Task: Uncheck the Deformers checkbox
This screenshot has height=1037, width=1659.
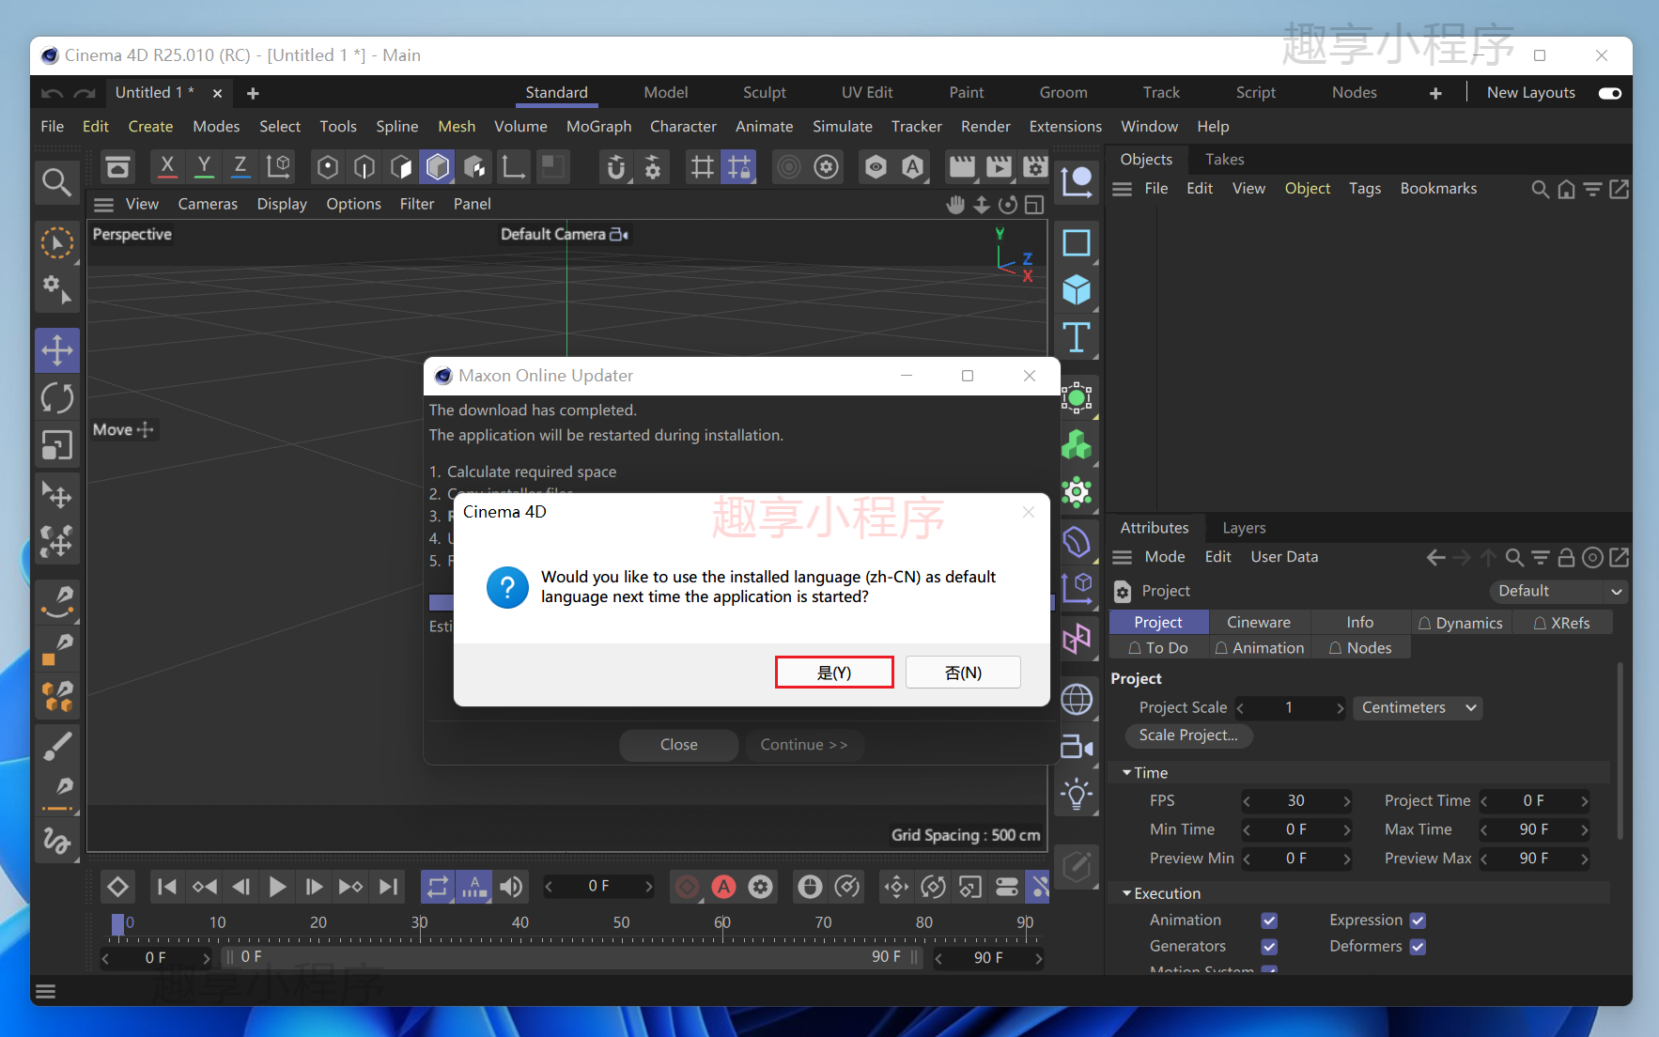Action: [1419, 947]
